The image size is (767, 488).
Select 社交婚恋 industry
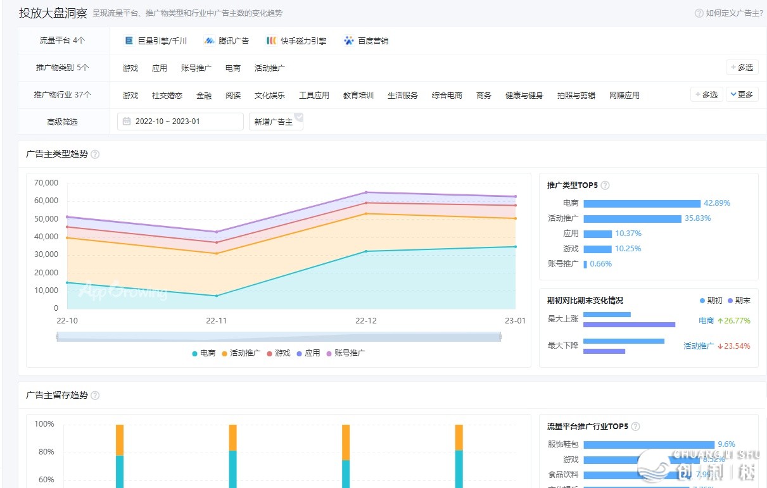click(167, 96)
